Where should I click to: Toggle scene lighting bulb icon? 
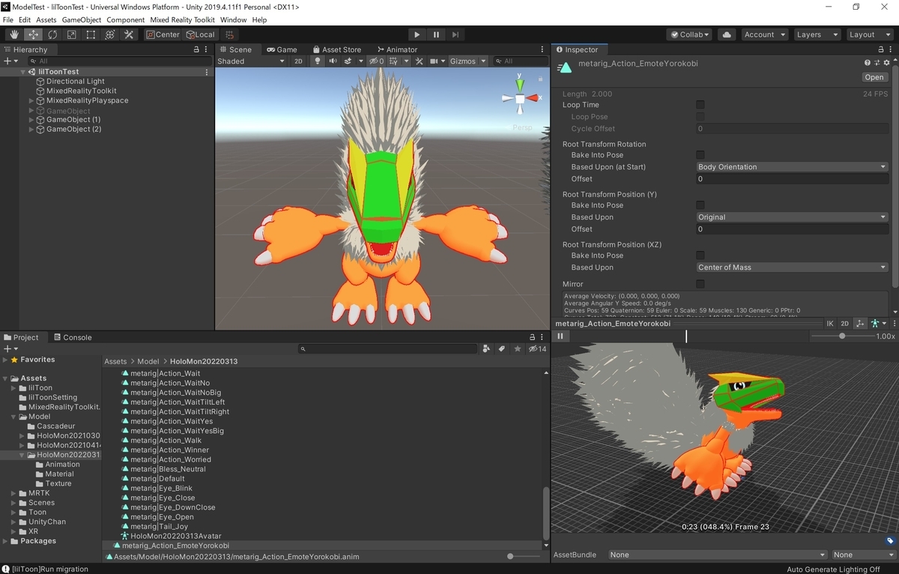(317, 61)
